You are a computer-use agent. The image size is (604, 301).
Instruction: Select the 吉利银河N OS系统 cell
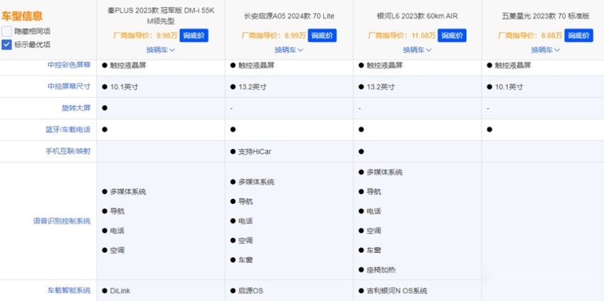coord(397,290)
